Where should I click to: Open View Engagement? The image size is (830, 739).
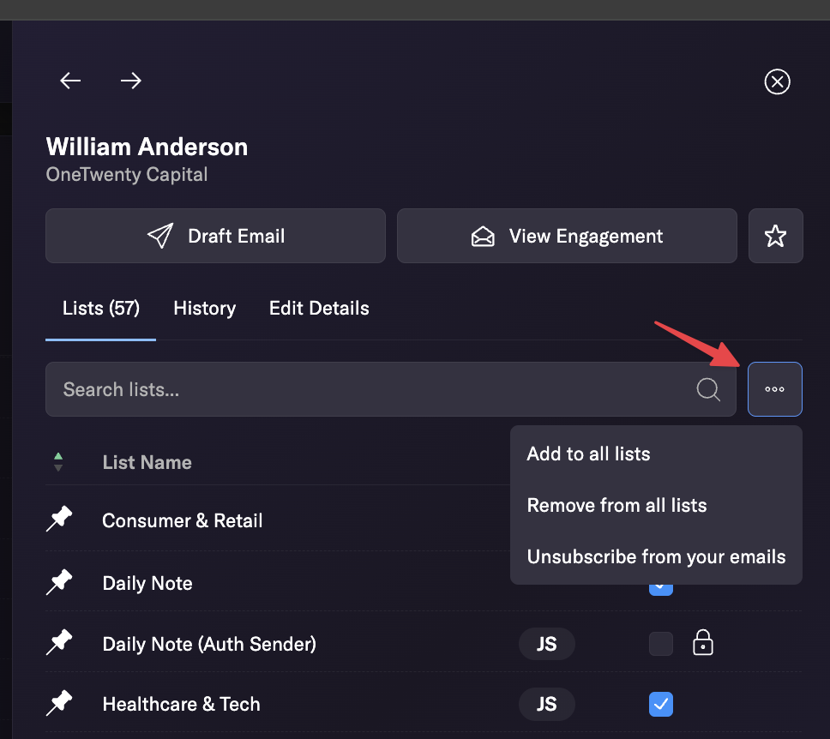[567, 236]
